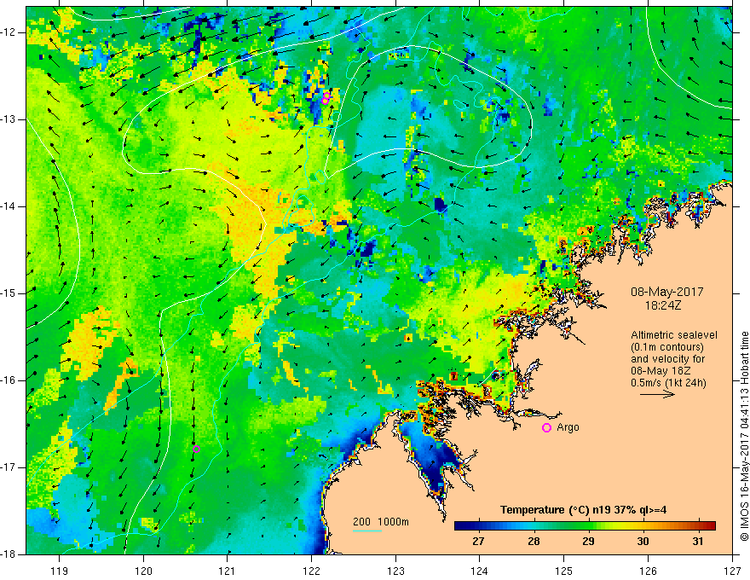Click the Argo legend marker circle

pyautogui.click(x=546, y=427)
